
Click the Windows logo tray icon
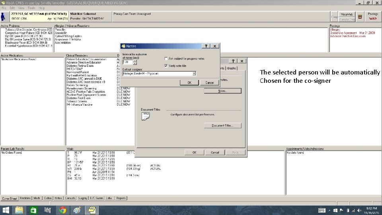point(335,210)
